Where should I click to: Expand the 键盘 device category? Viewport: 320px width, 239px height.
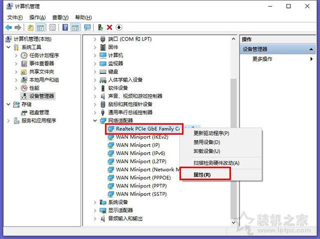tap(95, 72)
